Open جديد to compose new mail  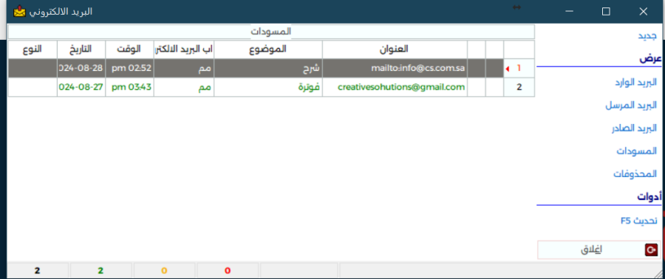[647, 36]
